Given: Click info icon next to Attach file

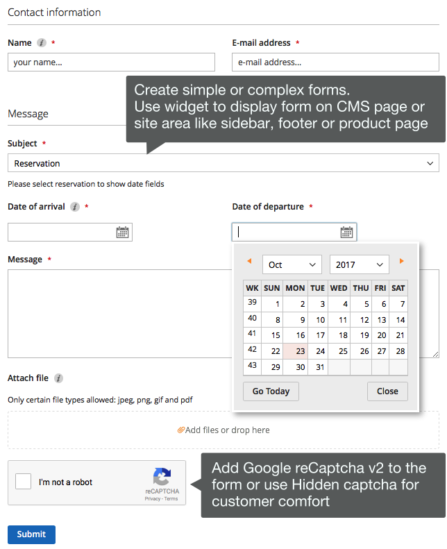Looking at the screenshot, I should 58,378.
